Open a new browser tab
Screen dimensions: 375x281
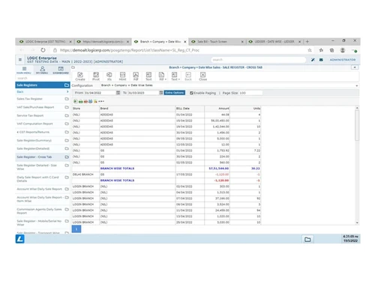(x=307, y=41)
